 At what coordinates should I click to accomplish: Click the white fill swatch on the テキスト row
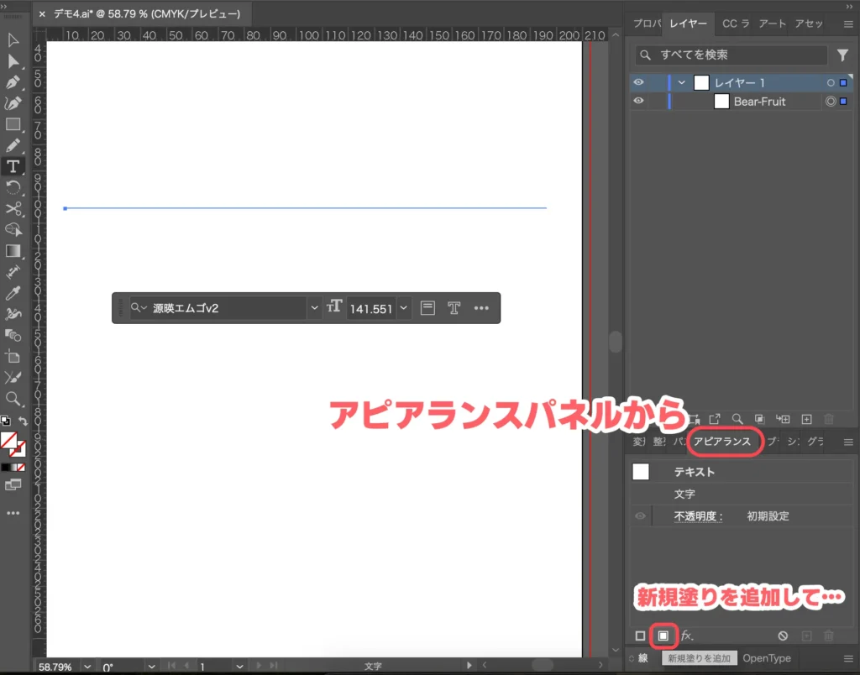(x=641, y=471)
